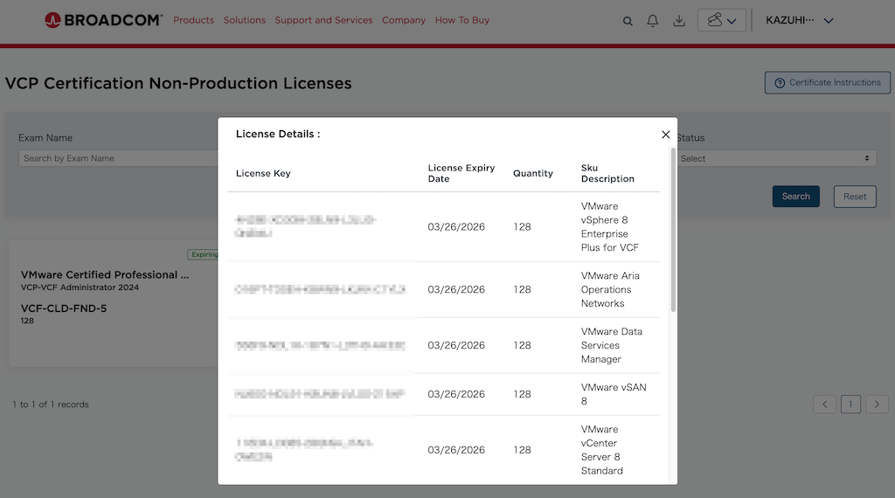The image size is (895, 498).
Task: Click the Reset button
Action: [x=855, y=197]
